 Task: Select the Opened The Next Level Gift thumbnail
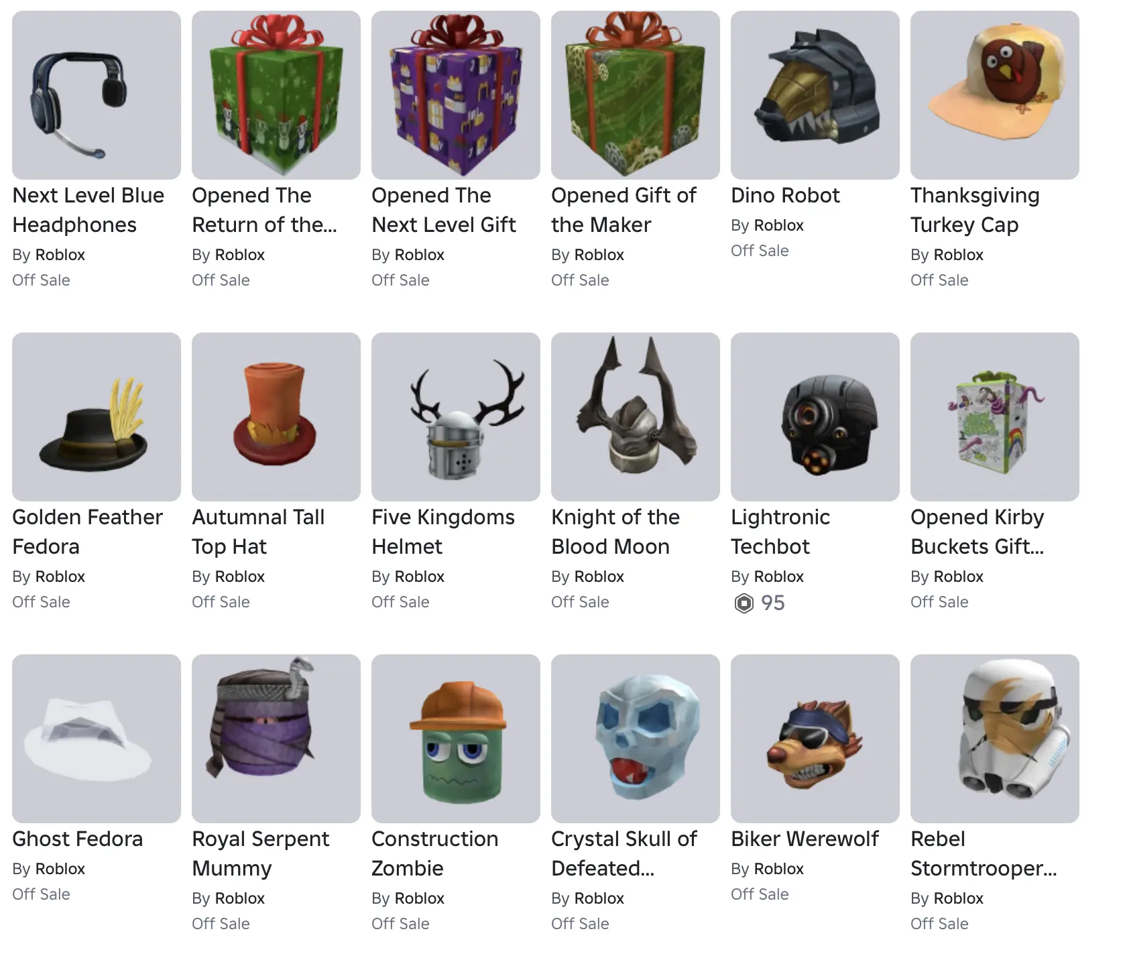[456, 95]
